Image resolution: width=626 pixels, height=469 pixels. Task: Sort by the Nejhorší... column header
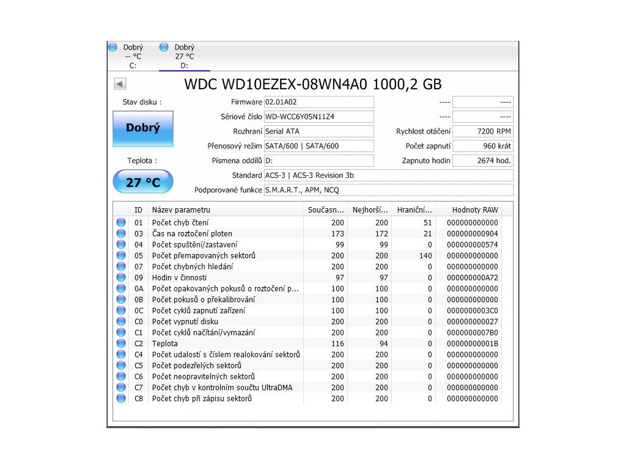(x=370, y=210)
